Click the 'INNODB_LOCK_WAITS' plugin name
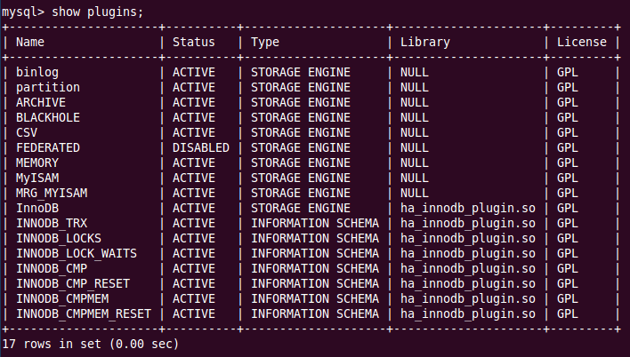This screenshot has width=630, height=357. point(77,253)
